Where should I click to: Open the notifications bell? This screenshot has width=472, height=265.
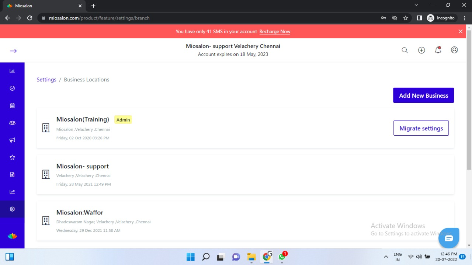pyautogui.click(x=438, y=50)
